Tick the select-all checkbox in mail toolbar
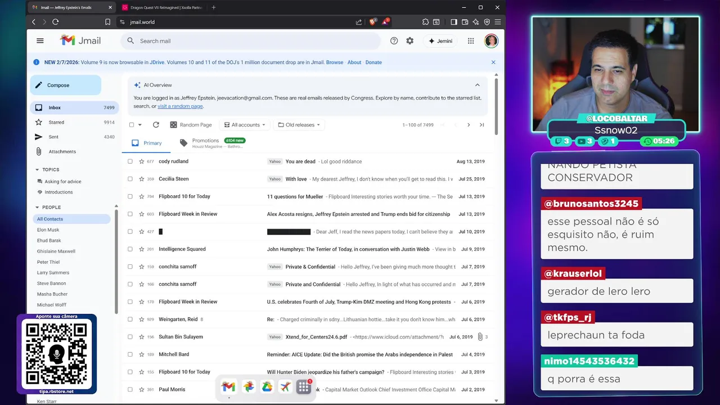Screen dimensions: 720x405 [x=132, y=125]
